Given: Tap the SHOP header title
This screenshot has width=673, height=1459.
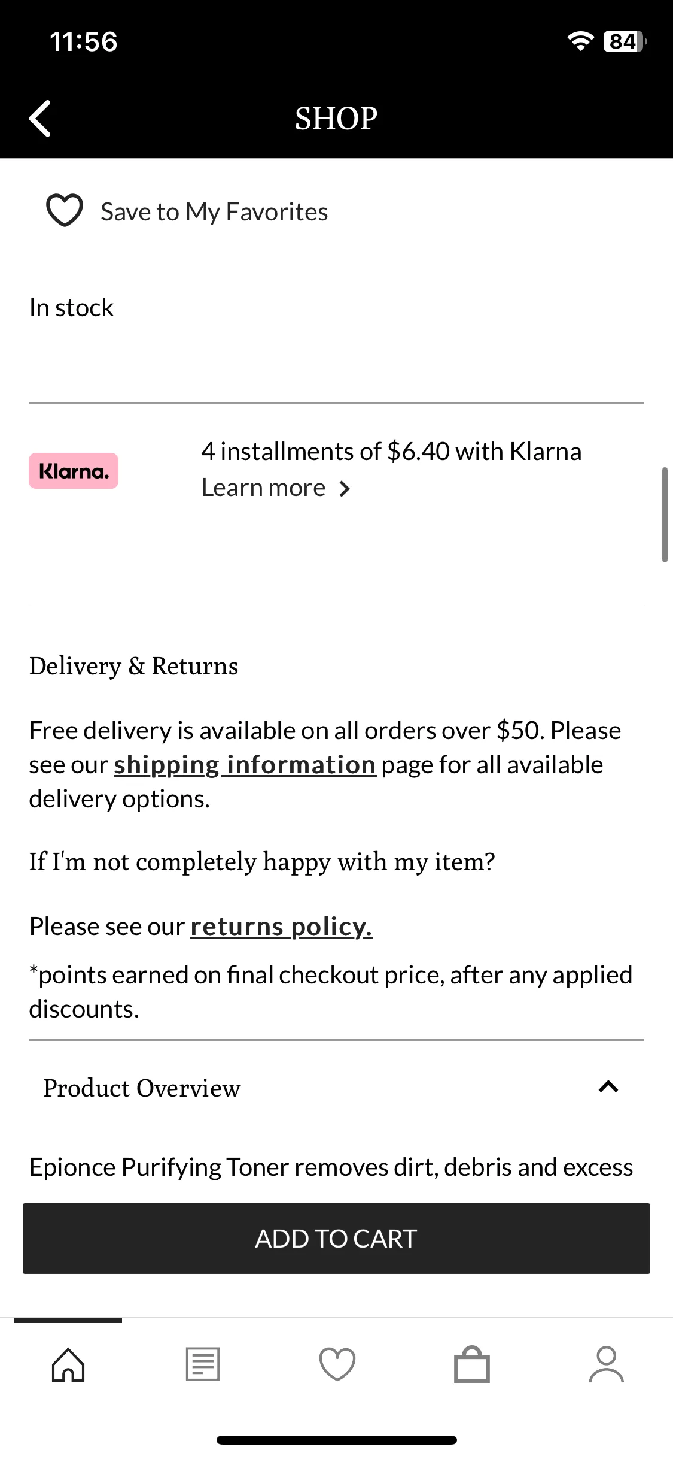Looking at the screenshot, I should 336,118.
